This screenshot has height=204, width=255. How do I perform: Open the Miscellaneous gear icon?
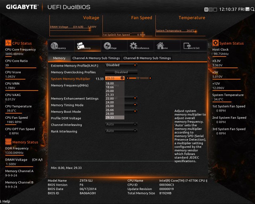point(133,46)
